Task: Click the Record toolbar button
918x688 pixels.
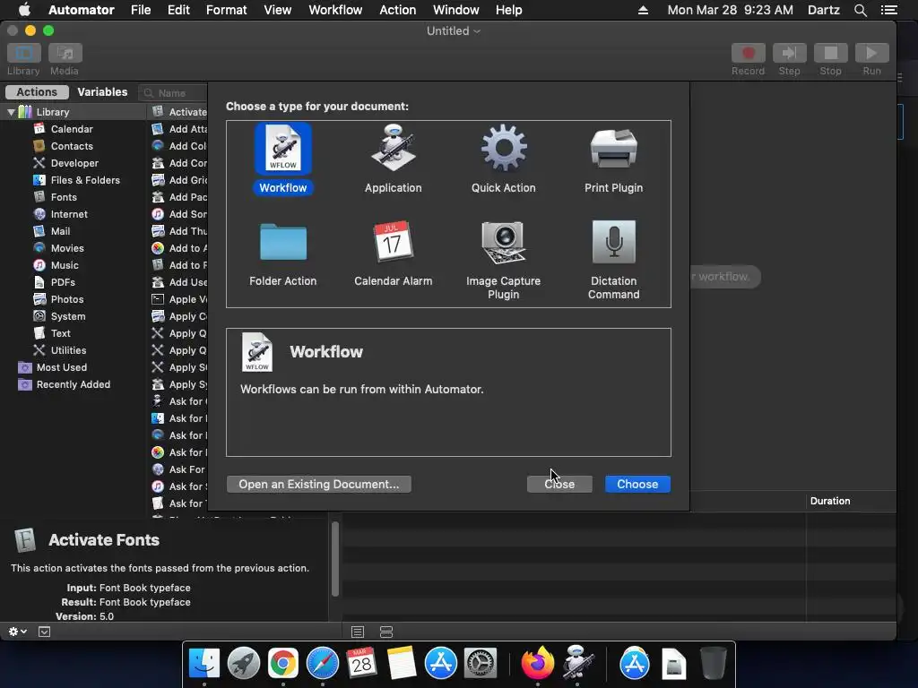Action: (749, 53)
